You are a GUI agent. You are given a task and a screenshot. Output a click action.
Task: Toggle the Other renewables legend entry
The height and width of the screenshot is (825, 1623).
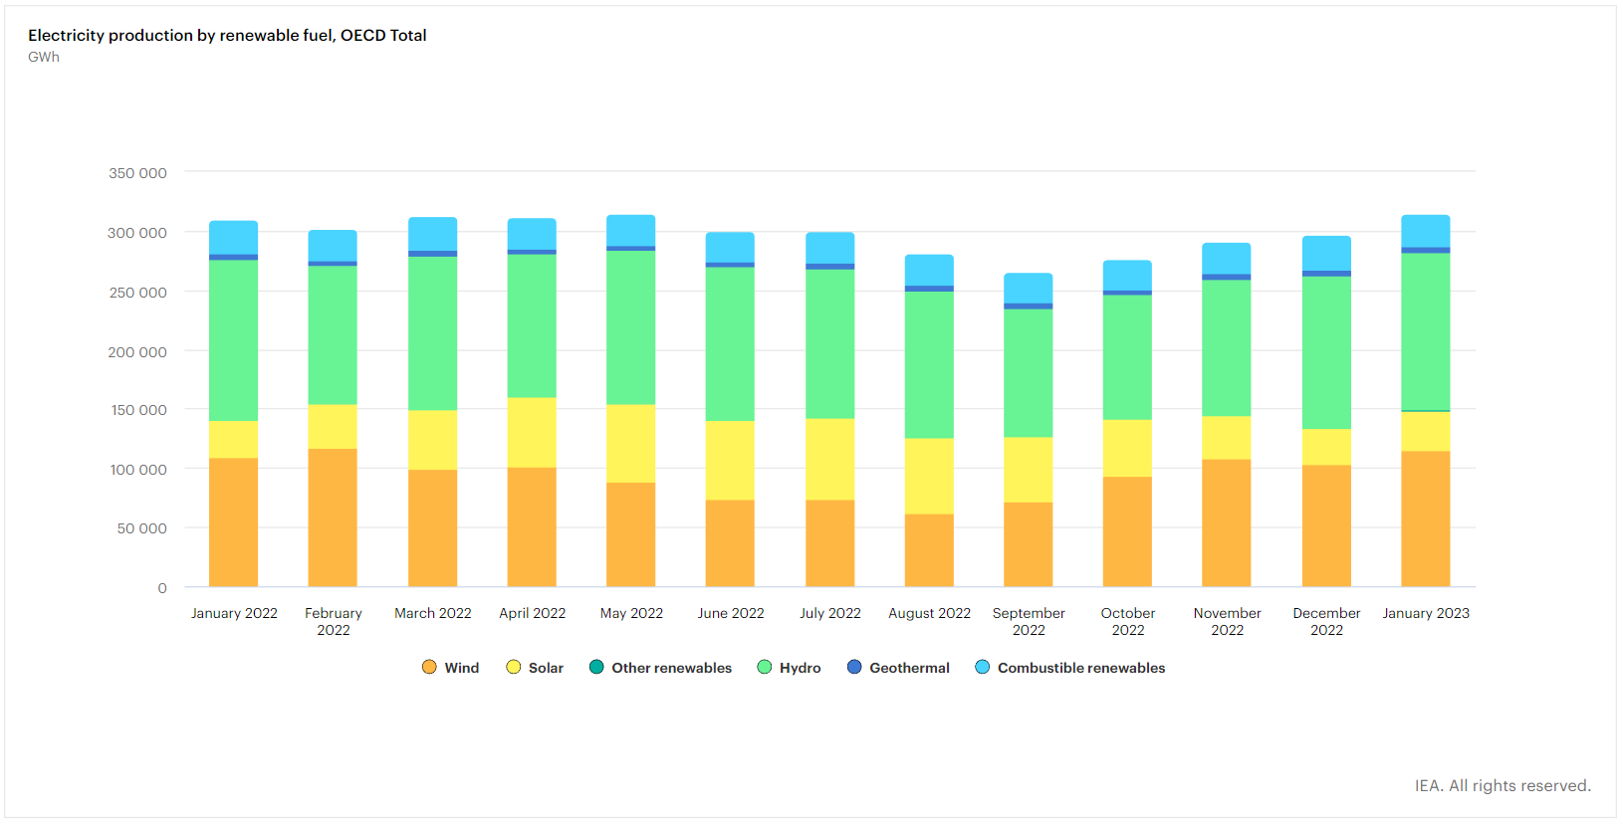(661, 668)
